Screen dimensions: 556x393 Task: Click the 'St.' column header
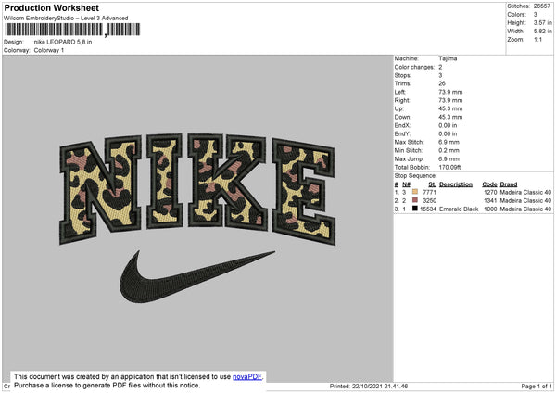(432, 184)
